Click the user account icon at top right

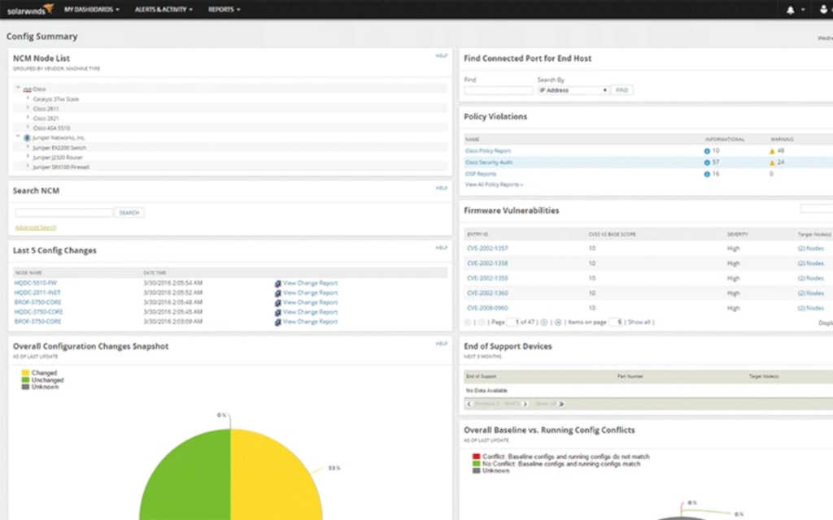(x=824, y=9)
